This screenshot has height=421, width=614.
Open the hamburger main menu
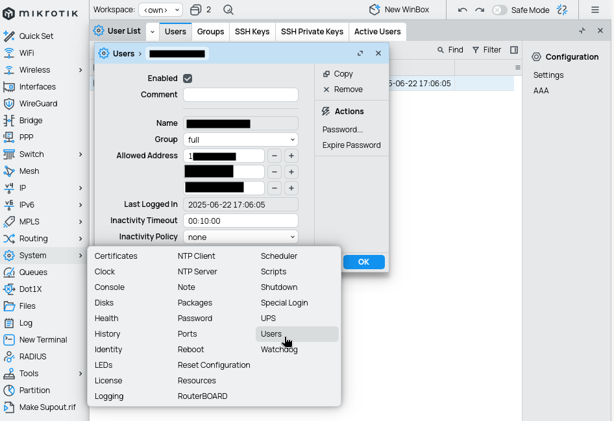point(595,10)
